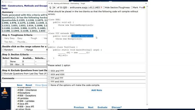The height and width of the screenshot is (110, 195).
Task: Click the question number field showing 24
Action: (54, 7)
